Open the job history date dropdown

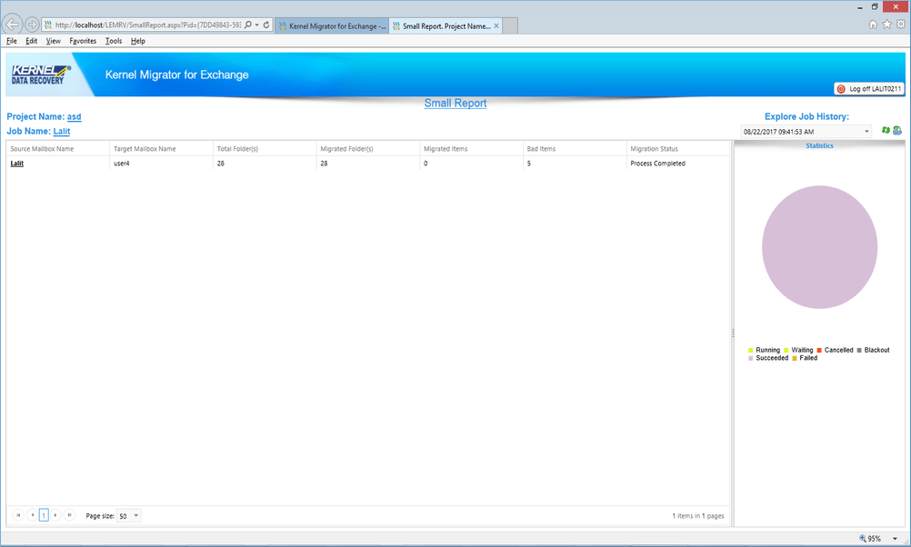click(866, 131)
